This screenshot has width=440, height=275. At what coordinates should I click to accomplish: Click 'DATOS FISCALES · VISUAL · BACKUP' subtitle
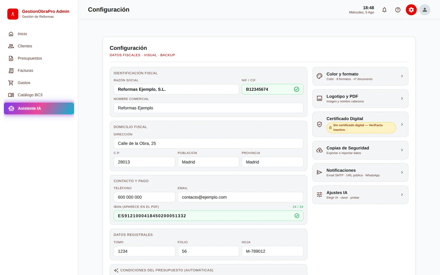[x=142, y=55]
